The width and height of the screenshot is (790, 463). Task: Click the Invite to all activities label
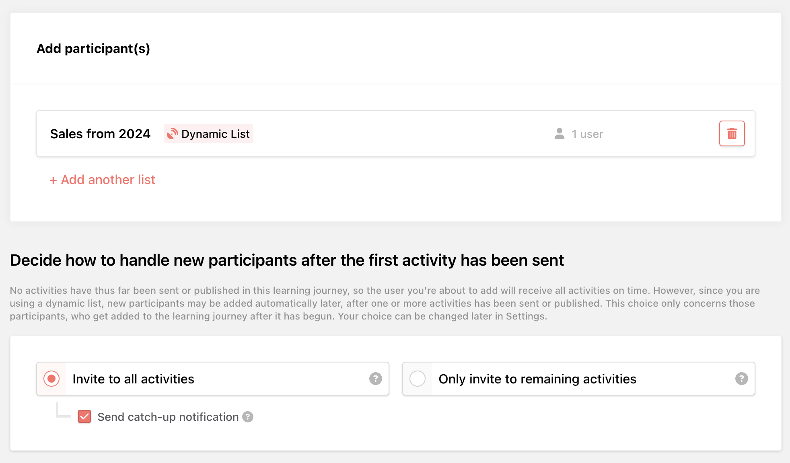tap(133, 379)
